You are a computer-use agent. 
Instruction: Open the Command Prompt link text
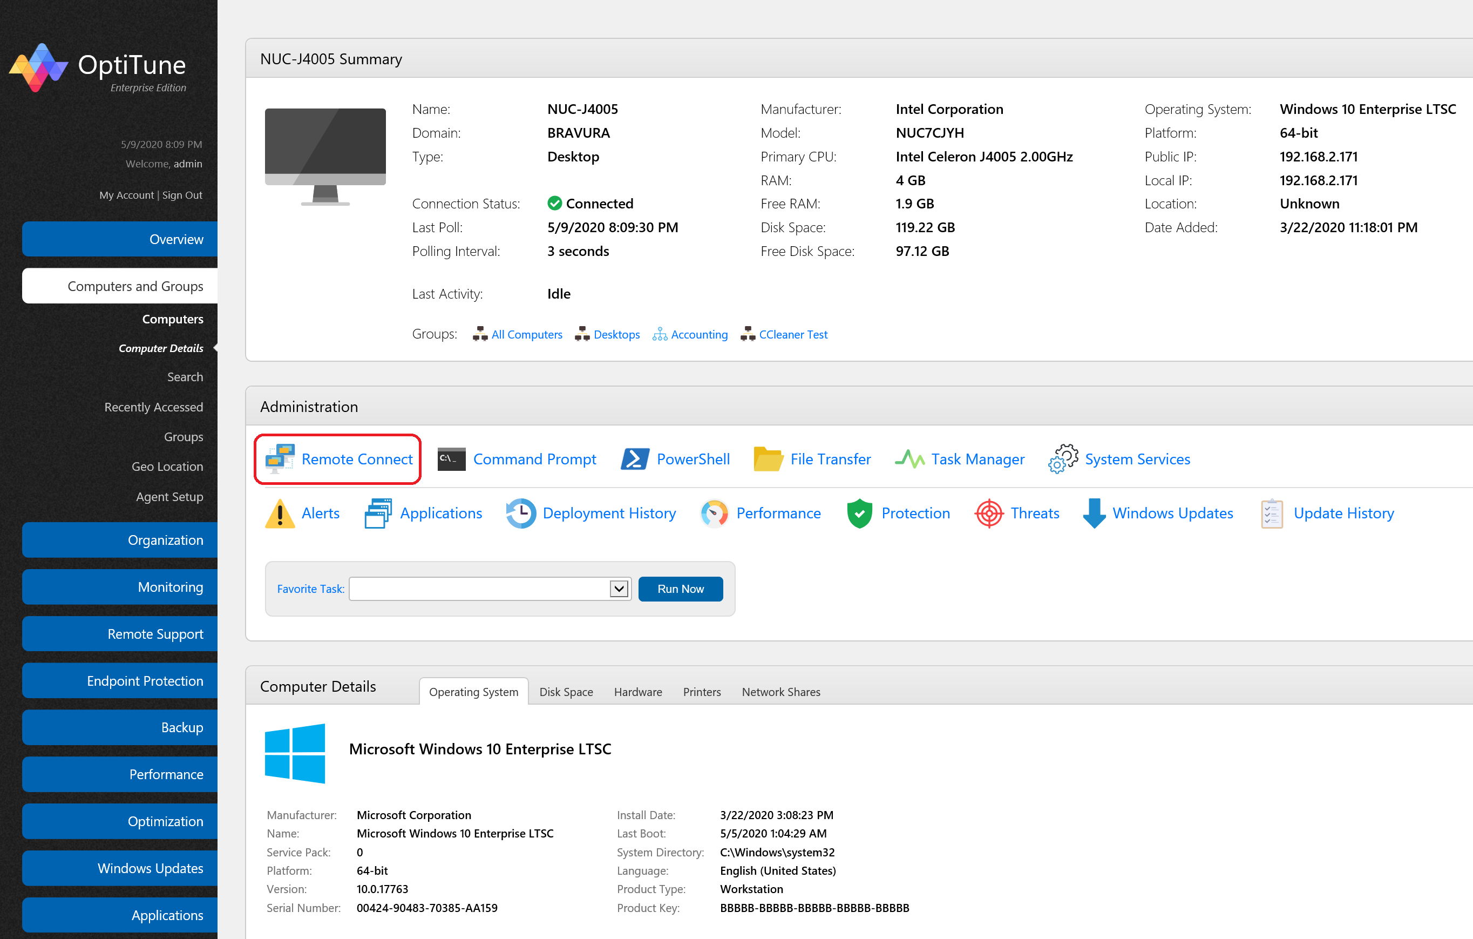pos(535,459)
